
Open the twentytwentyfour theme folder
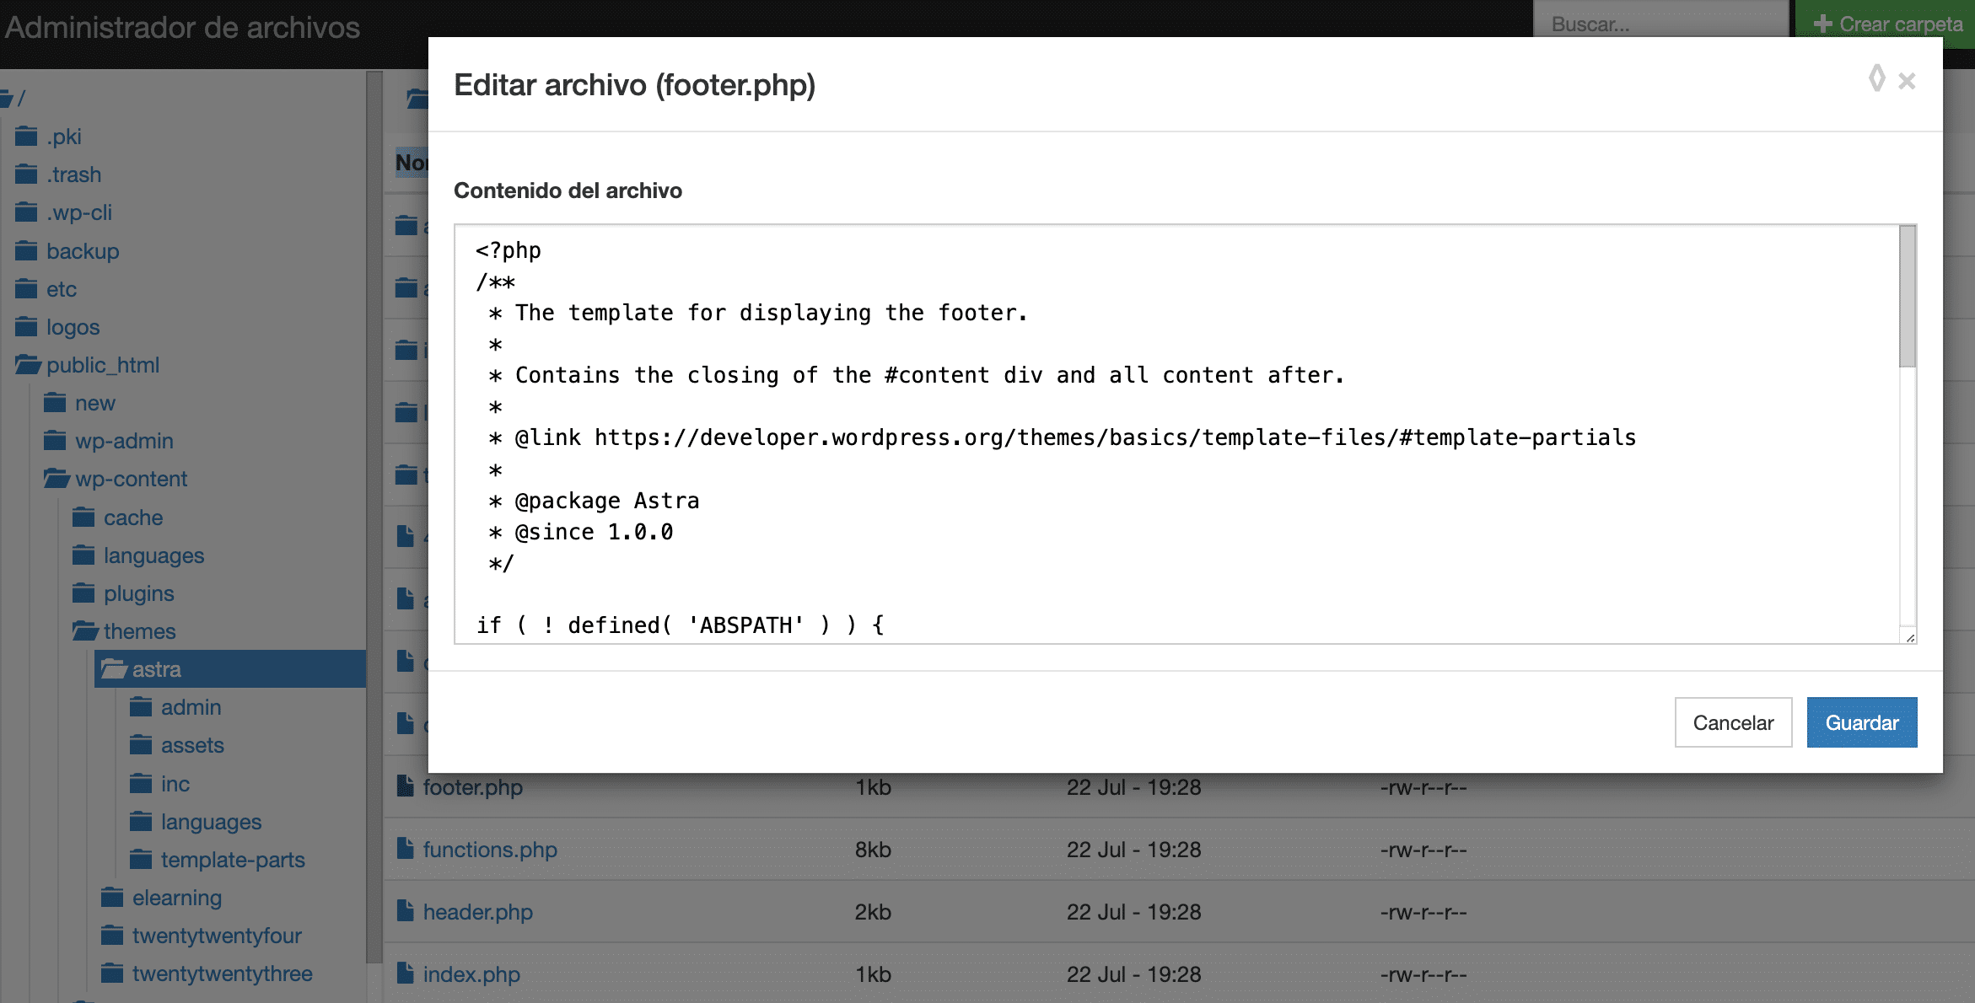[x=216, y=936]
